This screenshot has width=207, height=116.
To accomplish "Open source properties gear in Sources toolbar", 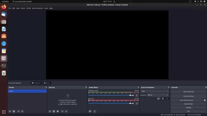I will 58,111.
